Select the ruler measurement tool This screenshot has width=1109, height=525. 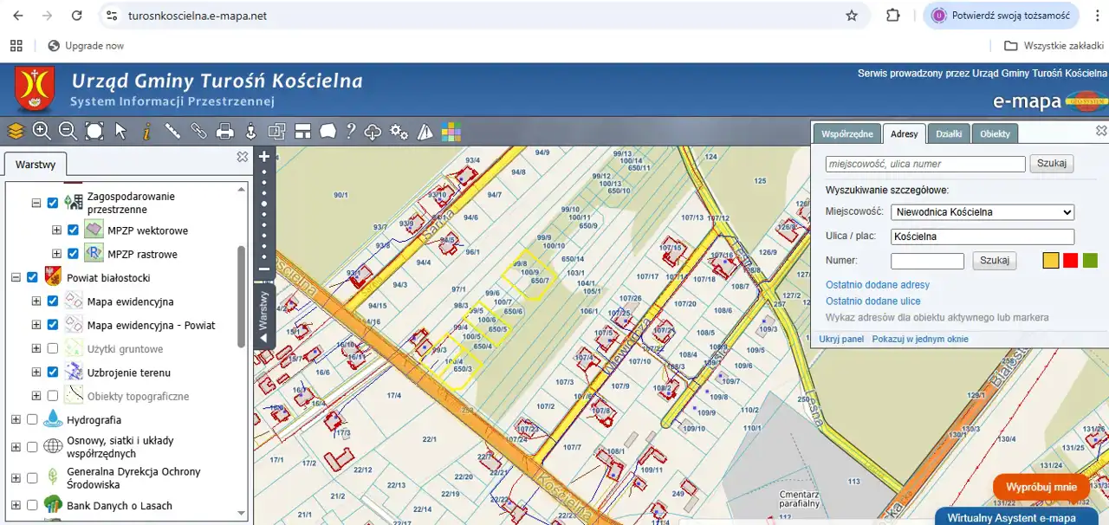click(x=172, y=131)
